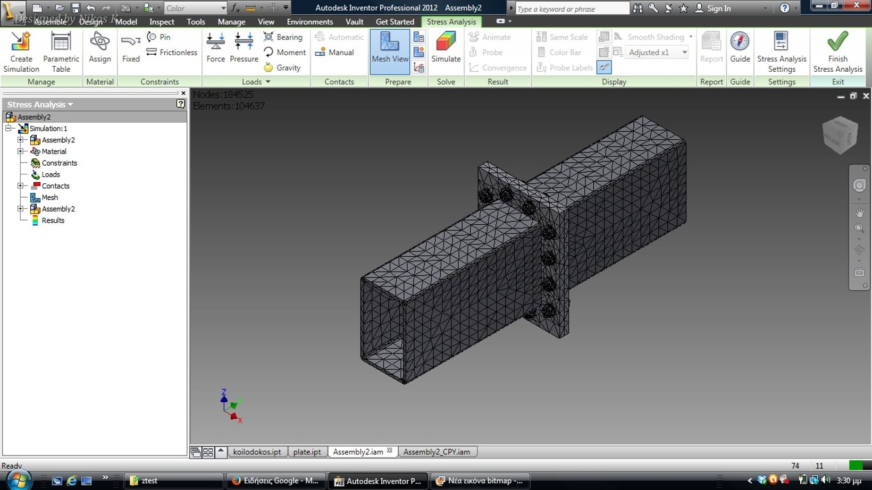
Task: Open the Loads panel dropdown arrow
Action: pos(268,82)
